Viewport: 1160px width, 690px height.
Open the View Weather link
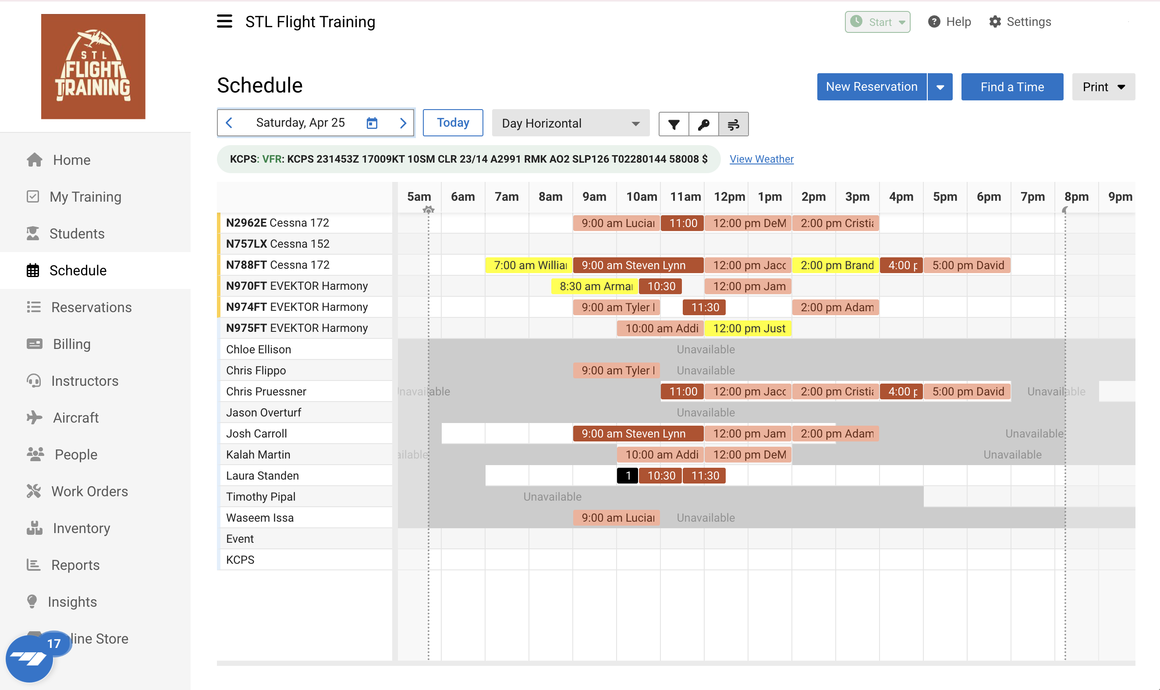[761, 159]
